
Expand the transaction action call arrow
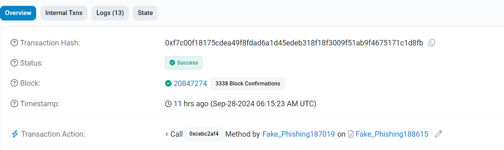167,134
